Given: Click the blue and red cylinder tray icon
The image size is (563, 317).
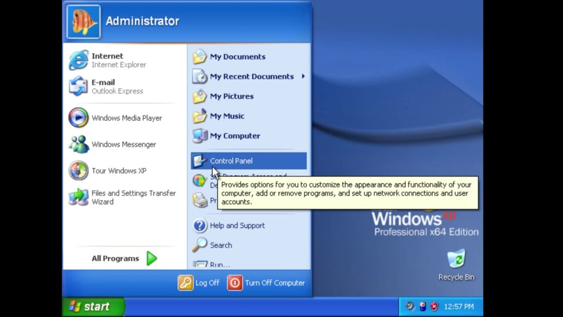Looking at the screenshot, I should [422, 306].
